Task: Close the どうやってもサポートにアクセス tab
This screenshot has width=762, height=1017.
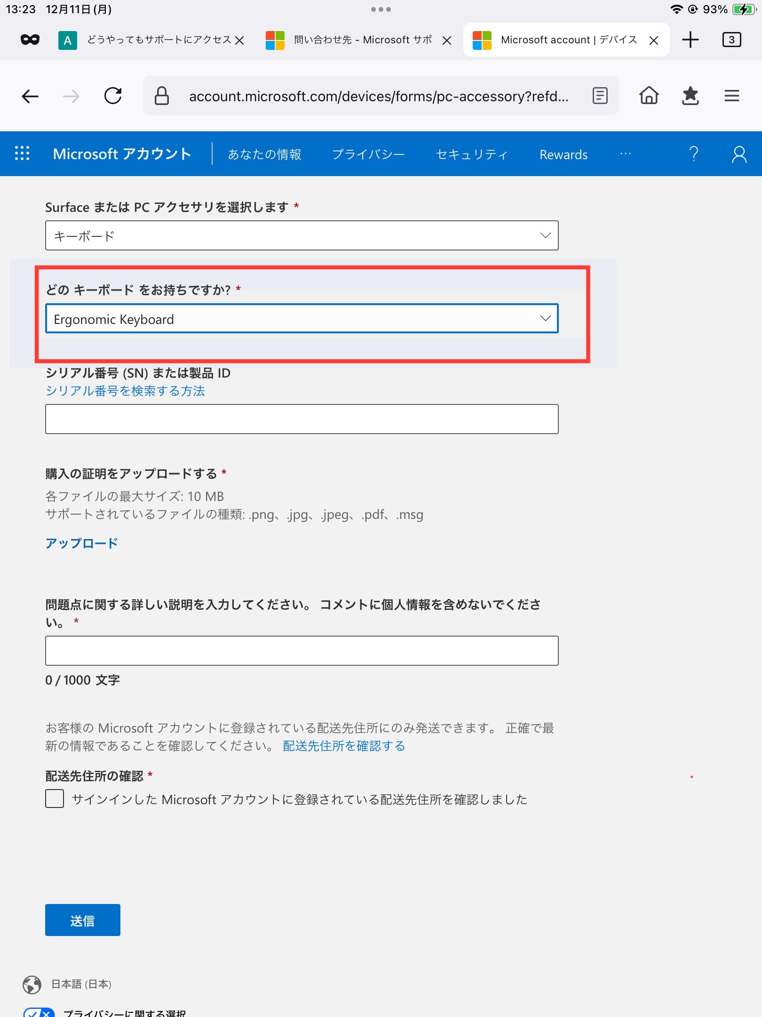Action: pos(239,40)
